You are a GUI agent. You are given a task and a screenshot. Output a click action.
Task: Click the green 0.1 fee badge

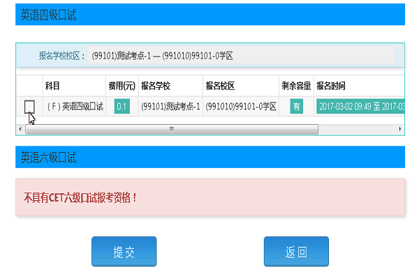[122, 107]
